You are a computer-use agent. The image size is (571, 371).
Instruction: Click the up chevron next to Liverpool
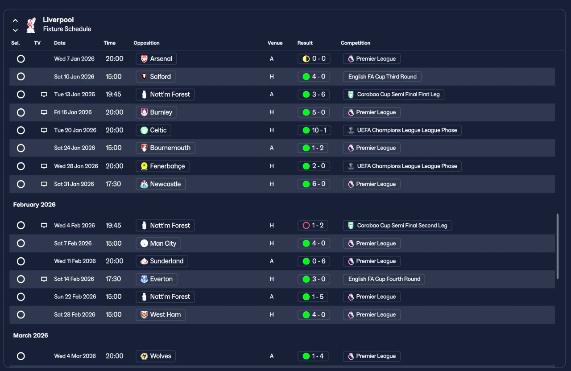(15, 21)
